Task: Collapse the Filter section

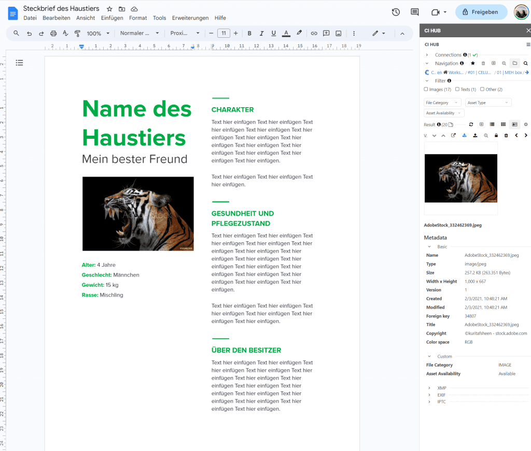Action: tap(427, 81)
